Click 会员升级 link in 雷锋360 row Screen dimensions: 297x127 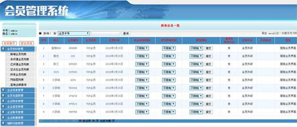248,48
